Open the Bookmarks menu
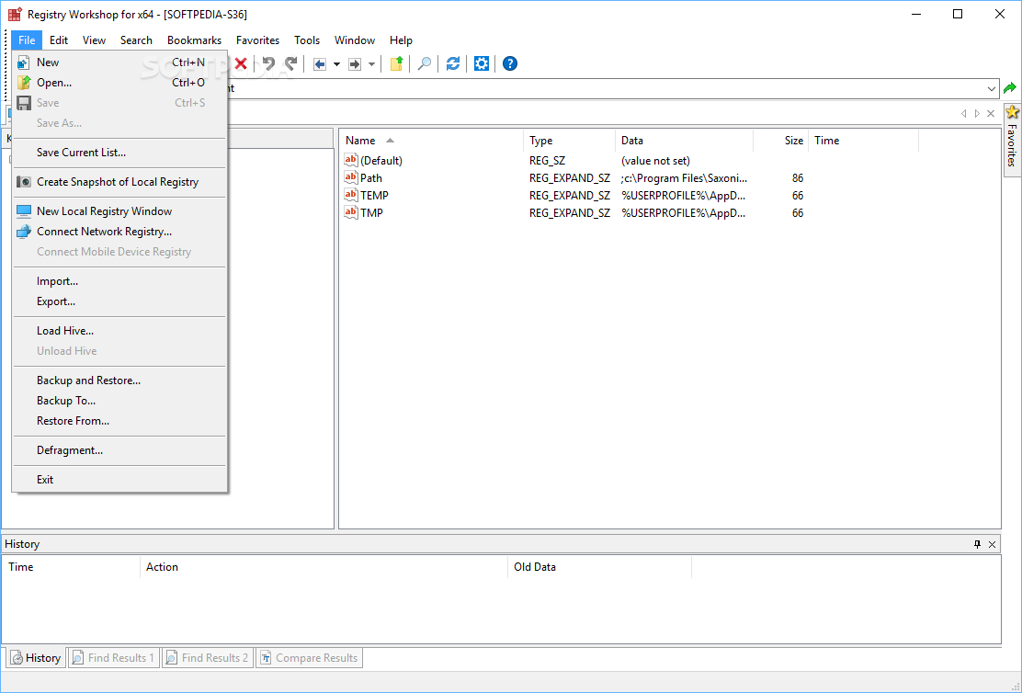 [x=194, y=40]
